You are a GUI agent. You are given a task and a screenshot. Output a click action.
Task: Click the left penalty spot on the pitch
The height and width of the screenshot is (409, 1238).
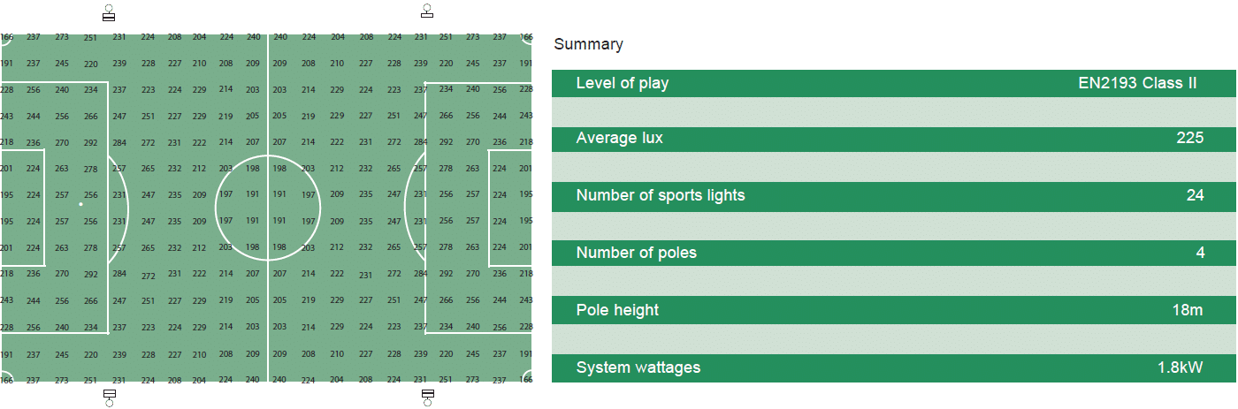click(80, 204)
